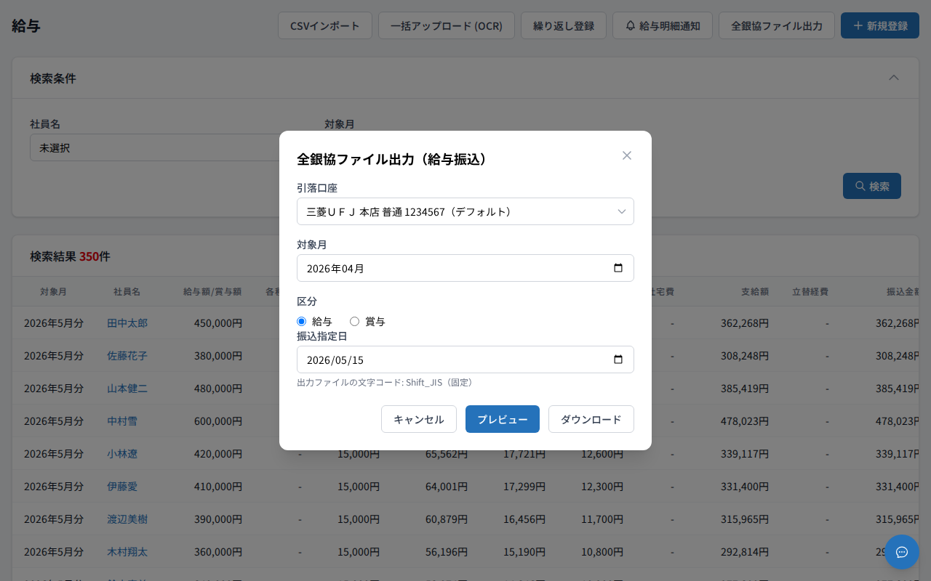Open employee link 伊藤愛
This screenshot has width=931, height=581.
[x=122, y=486]
